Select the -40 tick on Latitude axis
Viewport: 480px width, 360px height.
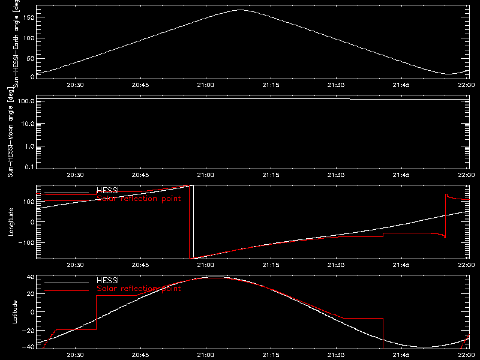28,347
